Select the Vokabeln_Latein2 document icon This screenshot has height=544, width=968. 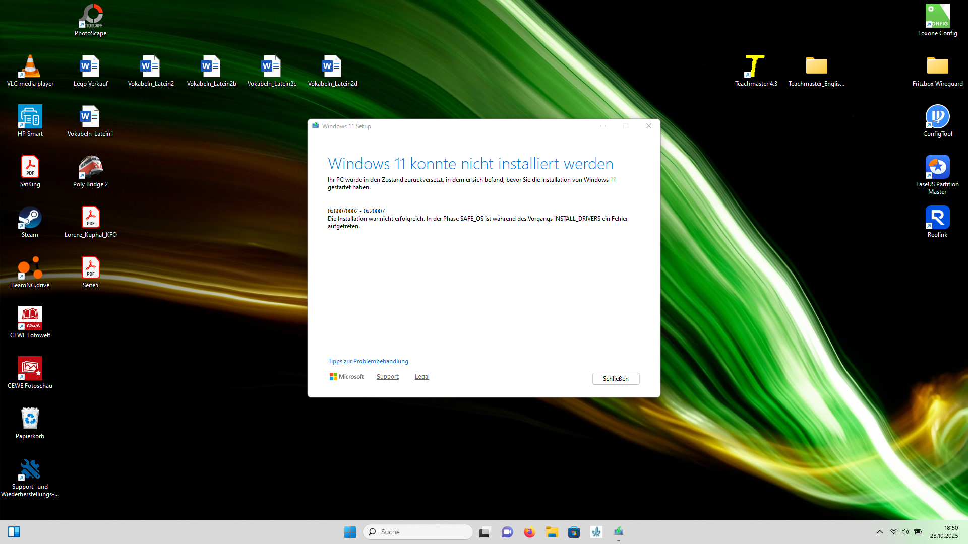151,71
